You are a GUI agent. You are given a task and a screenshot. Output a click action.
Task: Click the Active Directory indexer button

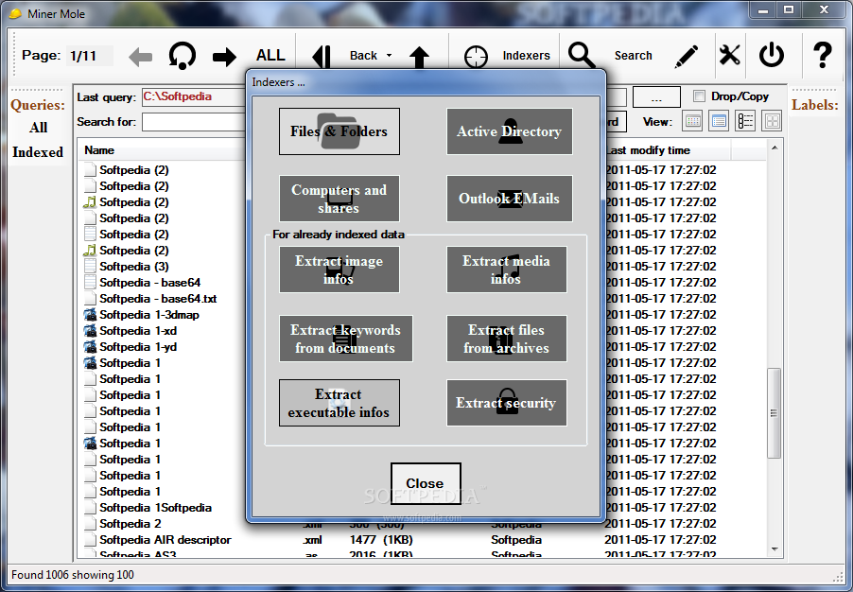(x=509, y=131)
